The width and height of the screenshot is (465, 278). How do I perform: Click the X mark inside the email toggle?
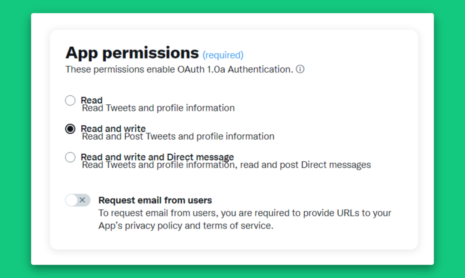[x=83, y=200]
